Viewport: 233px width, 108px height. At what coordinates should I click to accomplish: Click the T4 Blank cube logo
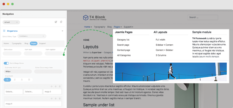86,18
